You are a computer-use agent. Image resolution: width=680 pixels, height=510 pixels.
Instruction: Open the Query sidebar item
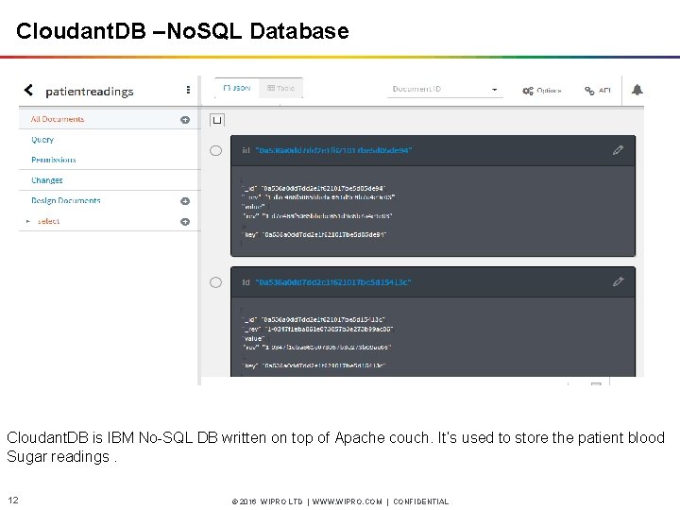(x=42, y=140)
